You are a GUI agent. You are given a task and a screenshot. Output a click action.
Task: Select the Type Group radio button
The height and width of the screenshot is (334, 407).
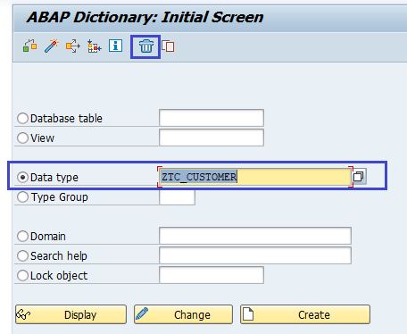[22, 196]
